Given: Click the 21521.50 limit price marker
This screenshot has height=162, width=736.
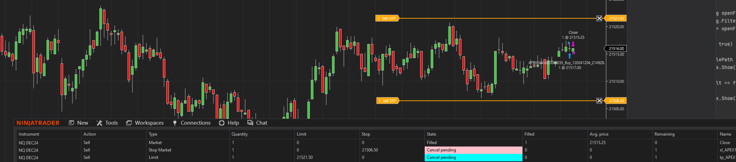Looking at the screenshot, I should pyautogui.click(x=615, y=18).
